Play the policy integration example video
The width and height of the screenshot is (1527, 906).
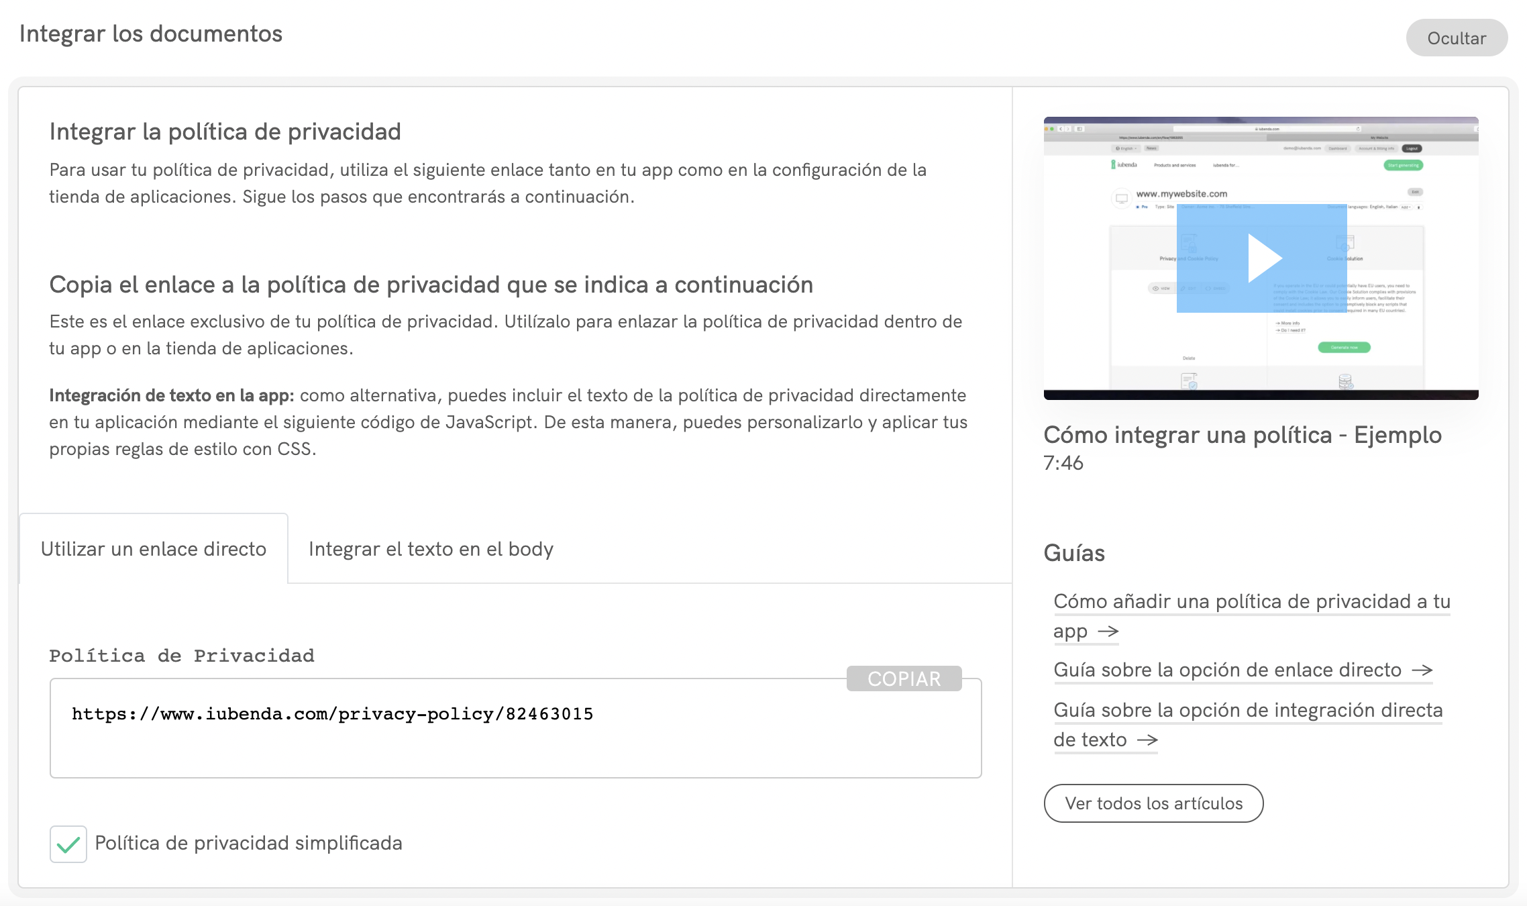[1263, 258]
